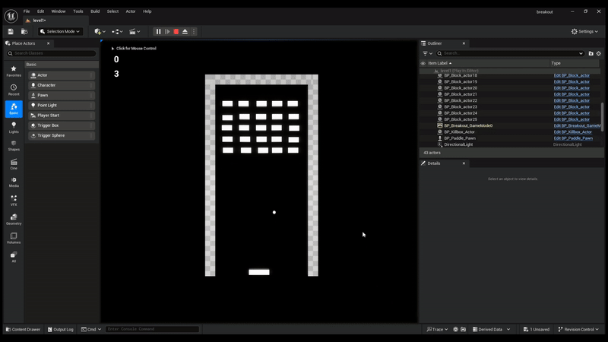The width and height of the screenshot is (608, 342).
Task: Select BP_Breakout_GameMode0 in the Outliner
Action: [468, 125]
